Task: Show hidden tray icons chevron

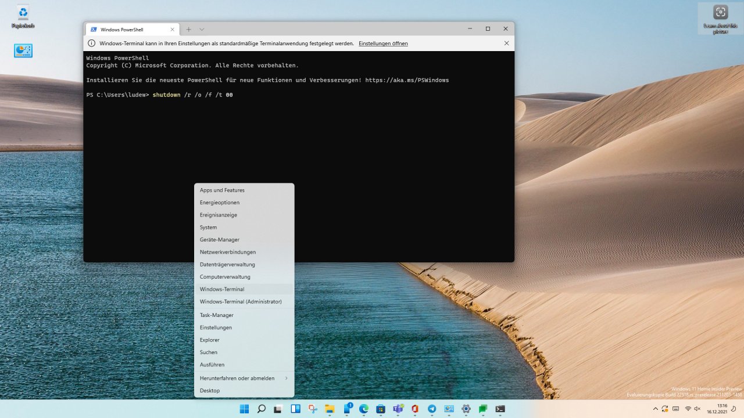Action: point(656,409)
